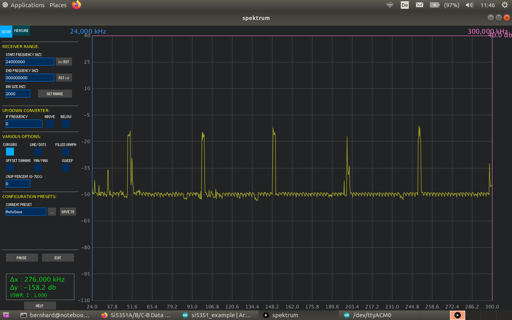
Task: Click the show desktop icon in taskbar
Action: coord(6,315)
